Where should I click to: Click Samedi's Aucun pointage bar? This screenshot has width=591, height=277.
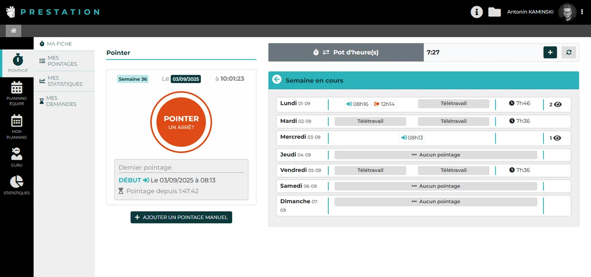(436, 186)
